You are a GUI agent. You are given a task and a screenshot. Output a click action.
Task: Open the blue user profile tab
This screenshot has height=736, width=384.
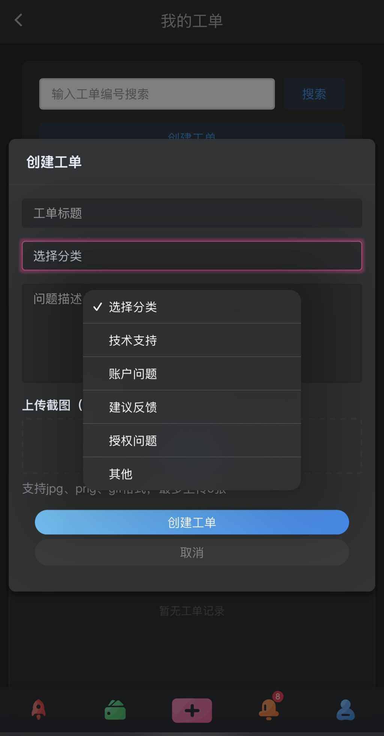[345, 710]
